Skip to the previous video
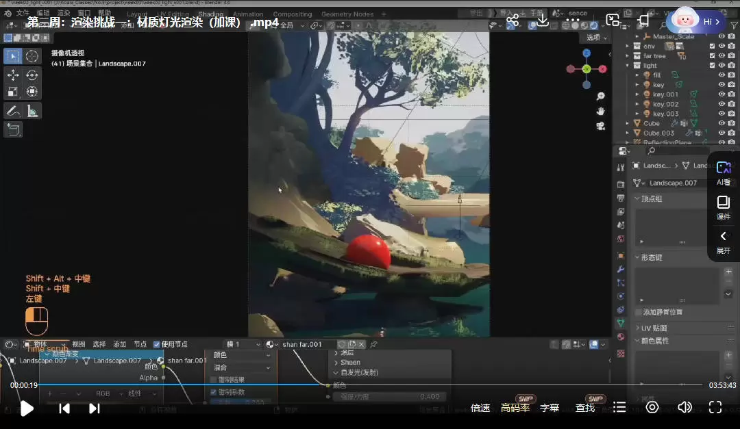 point(64,408)
